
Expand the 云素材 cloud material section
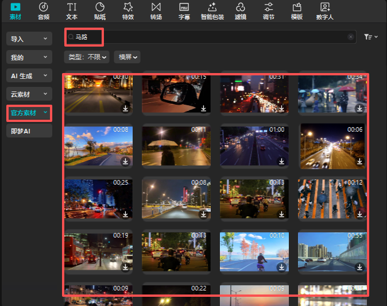(x=29, y=94)
